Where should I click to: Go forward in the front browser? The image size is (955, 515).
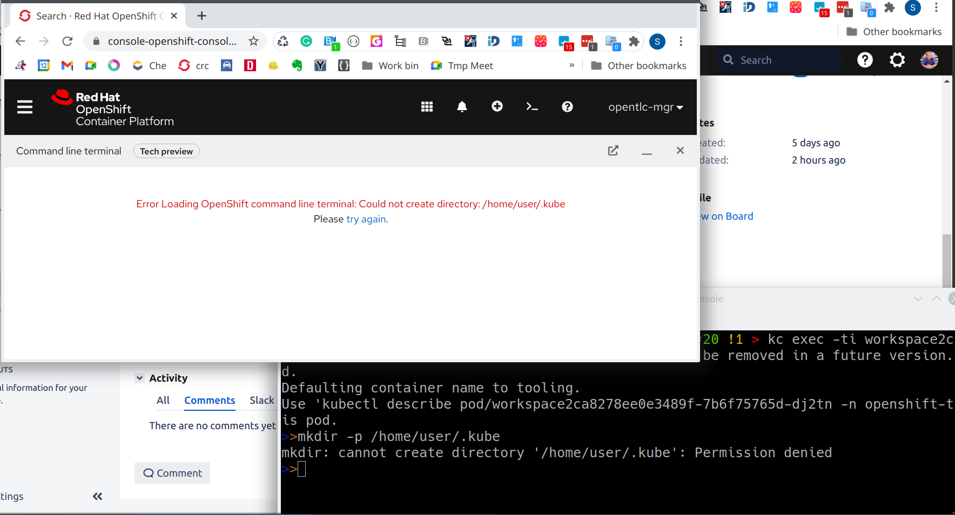point(44,41)
